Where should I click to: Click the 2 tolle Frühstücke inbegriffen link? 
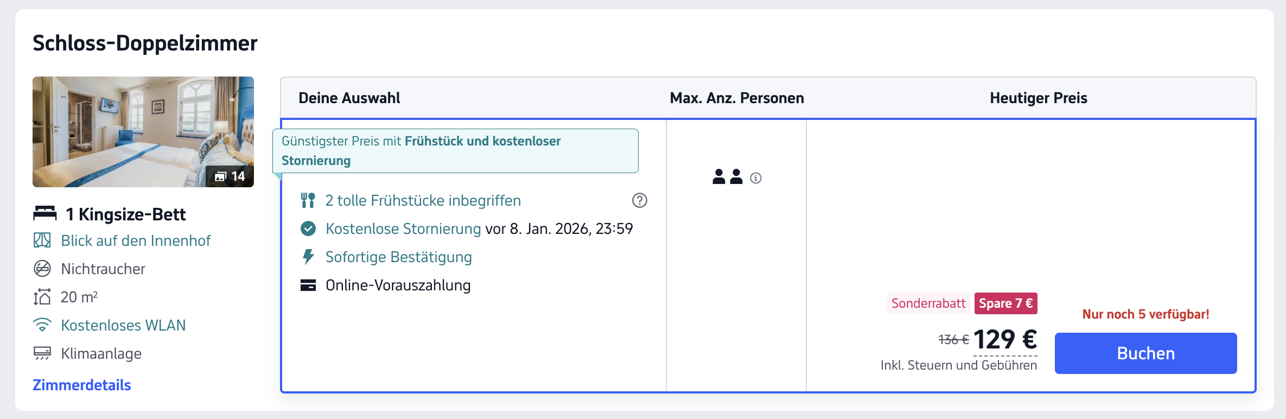423,200
